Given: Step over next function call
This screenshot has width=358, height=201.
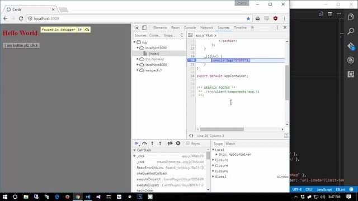Looking at the screenshot, I should 144,143.
